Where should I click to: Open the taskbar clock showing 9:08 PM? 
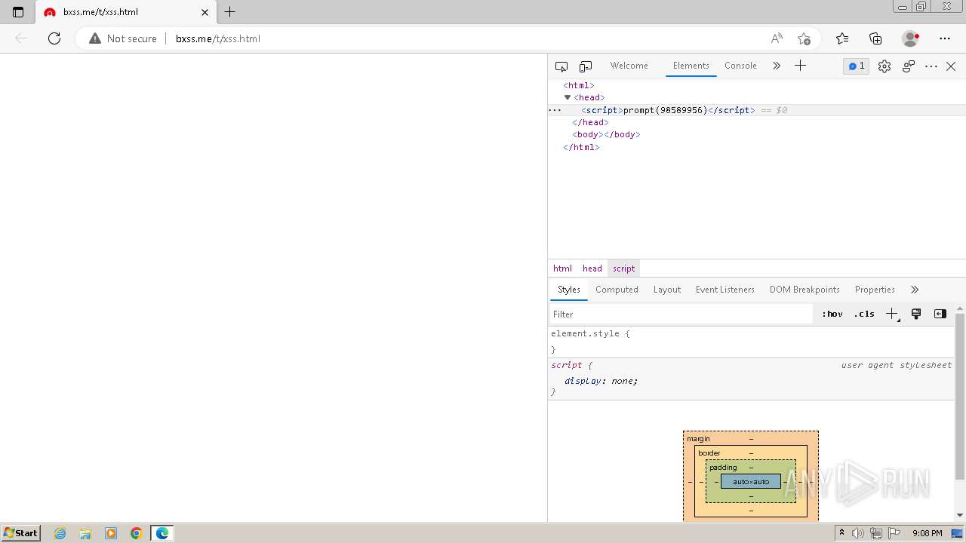point(928,533)
